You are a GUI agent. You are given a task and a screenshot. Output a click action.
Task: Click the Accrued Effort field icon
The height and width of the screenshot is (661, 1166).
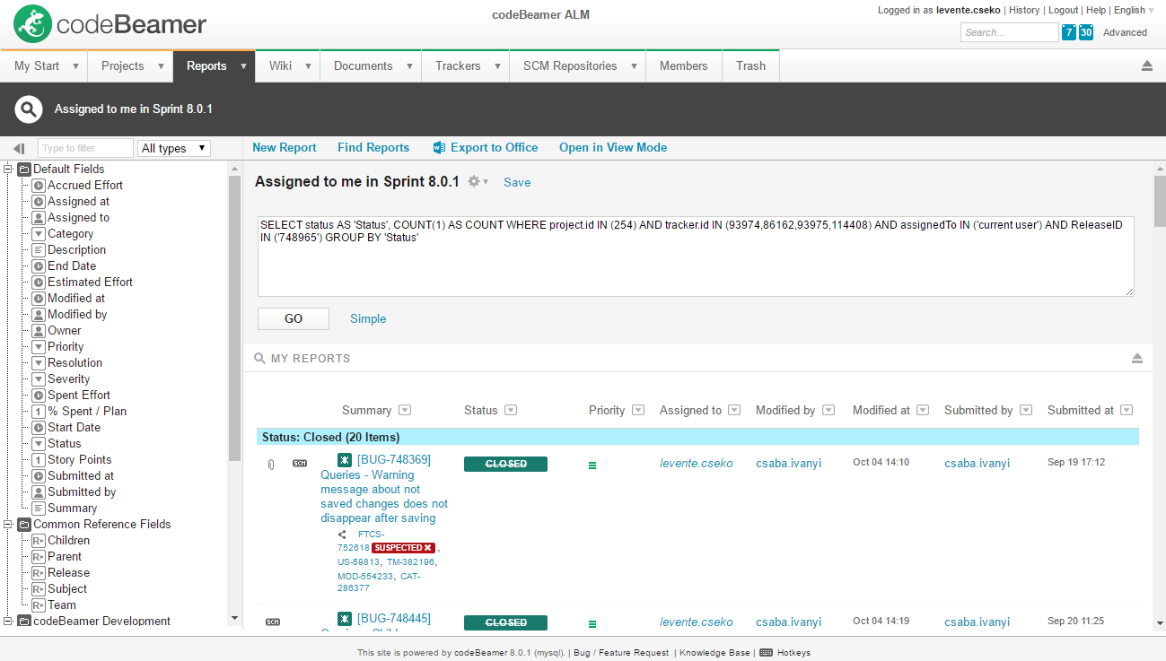pyautogui.click(x=39, y=186)
